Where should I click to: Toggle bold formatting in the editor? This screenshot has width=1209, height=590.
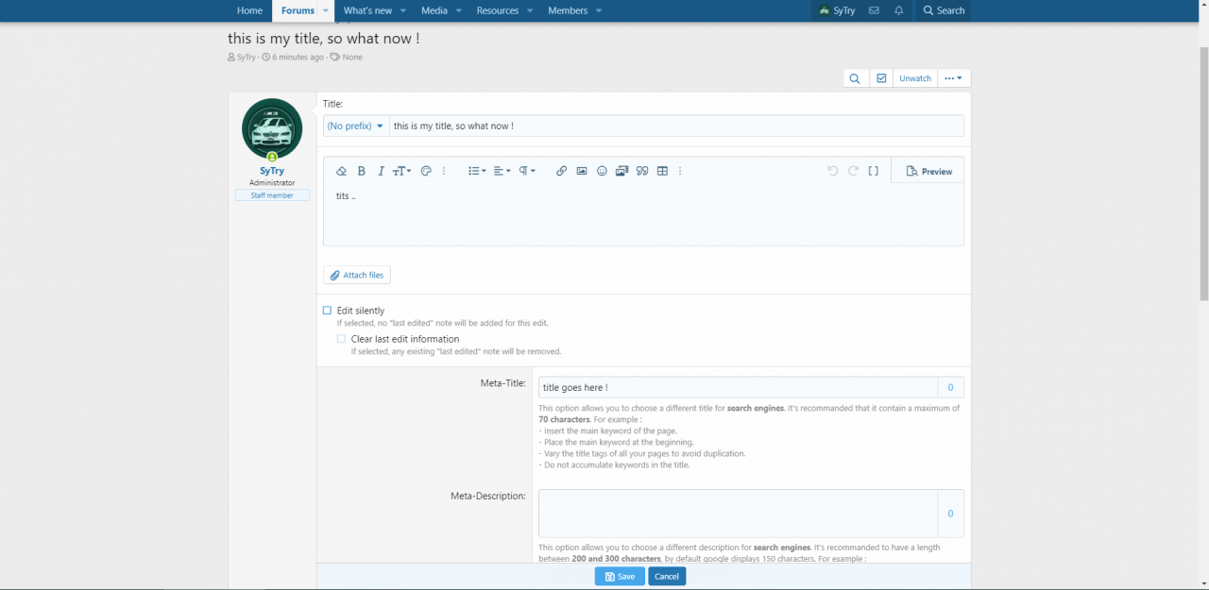click(x=361, y=171)
